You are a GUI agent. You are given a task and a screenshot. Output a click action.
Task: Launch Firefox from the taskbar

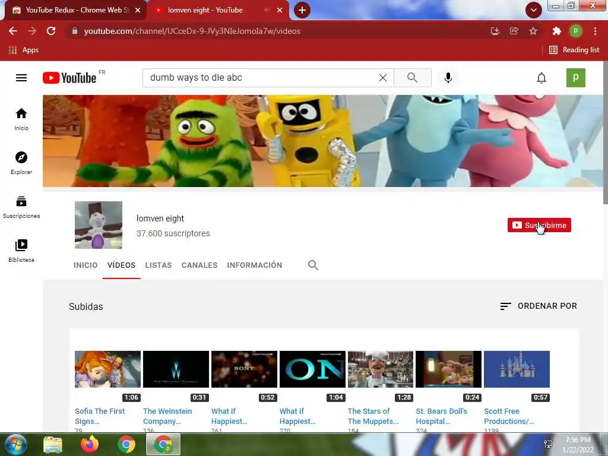90,444
